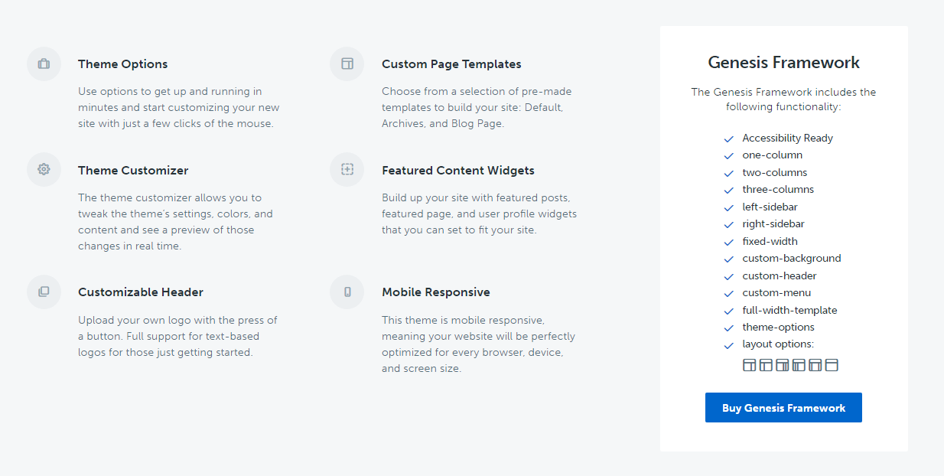Click the checkmark beside theme-options

click(x=728, y=328)
